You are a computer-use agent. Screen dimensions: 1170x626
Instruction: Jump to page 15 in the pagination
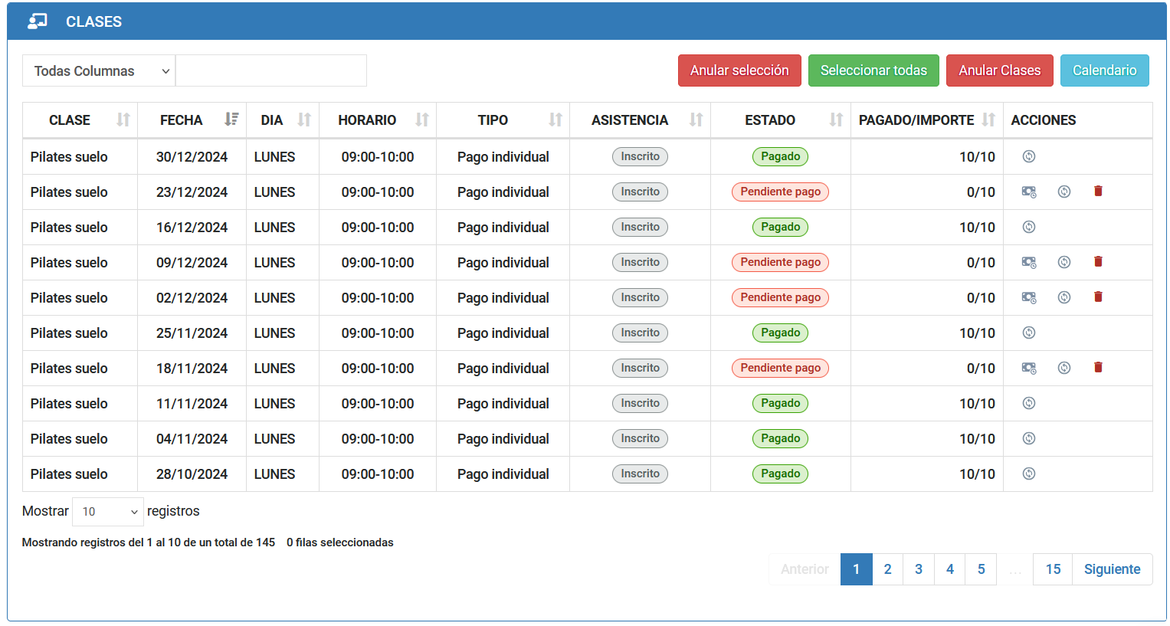(x=1053, y=569)
